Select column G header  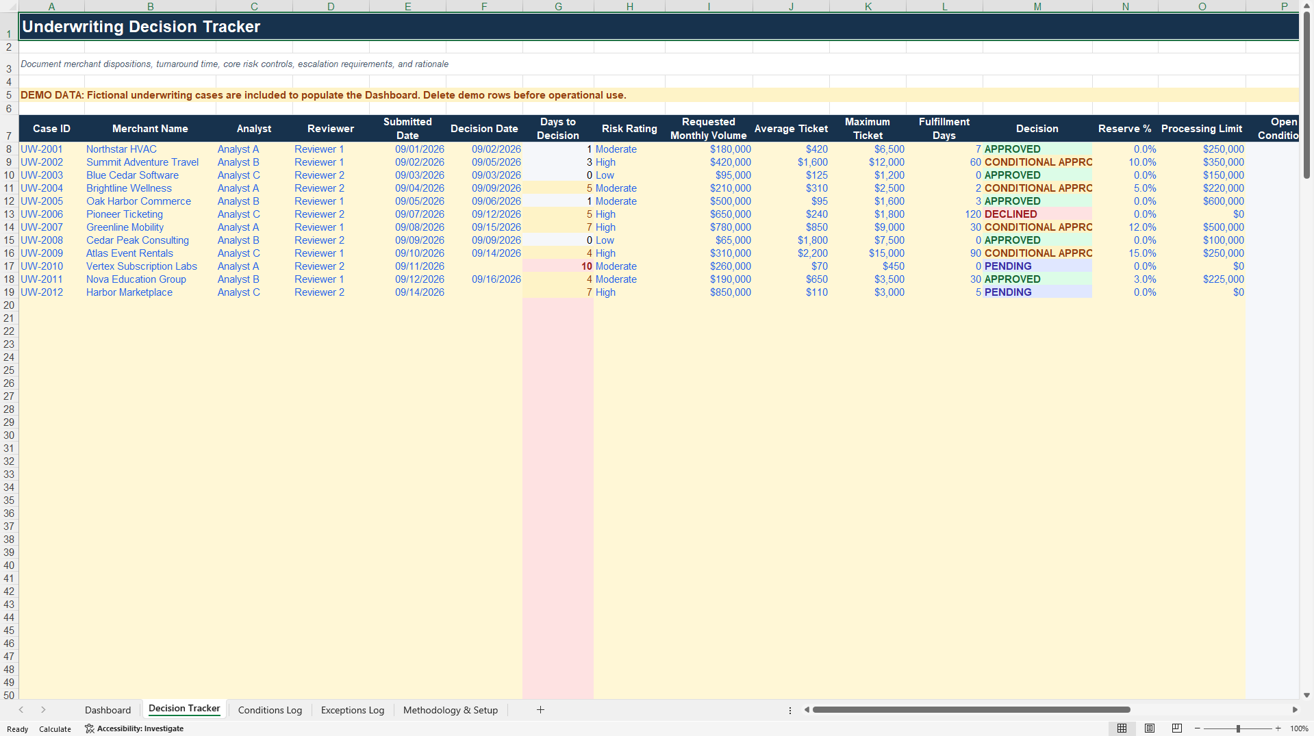tap(558, 6)
